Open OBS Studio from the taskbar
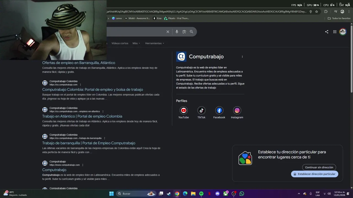 coord(234,194)
